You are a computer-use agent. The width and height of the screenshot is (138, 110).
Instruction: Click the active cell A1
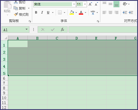click(18, 44)
